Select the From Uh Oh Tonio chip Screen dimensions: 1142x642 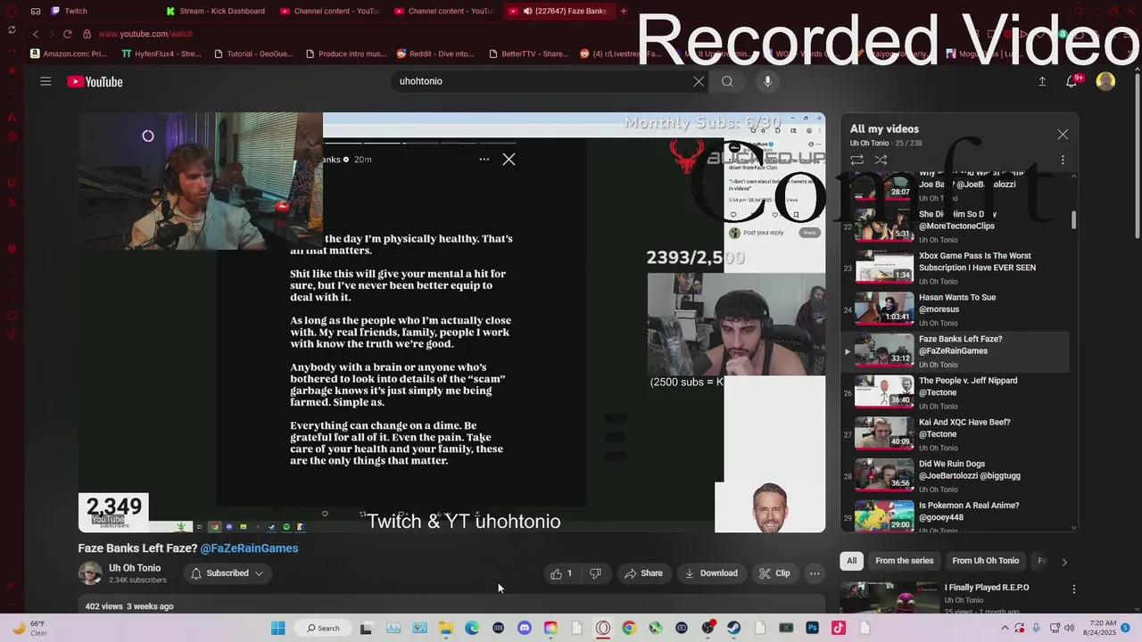pyautogui.click(x=985, y=561)
